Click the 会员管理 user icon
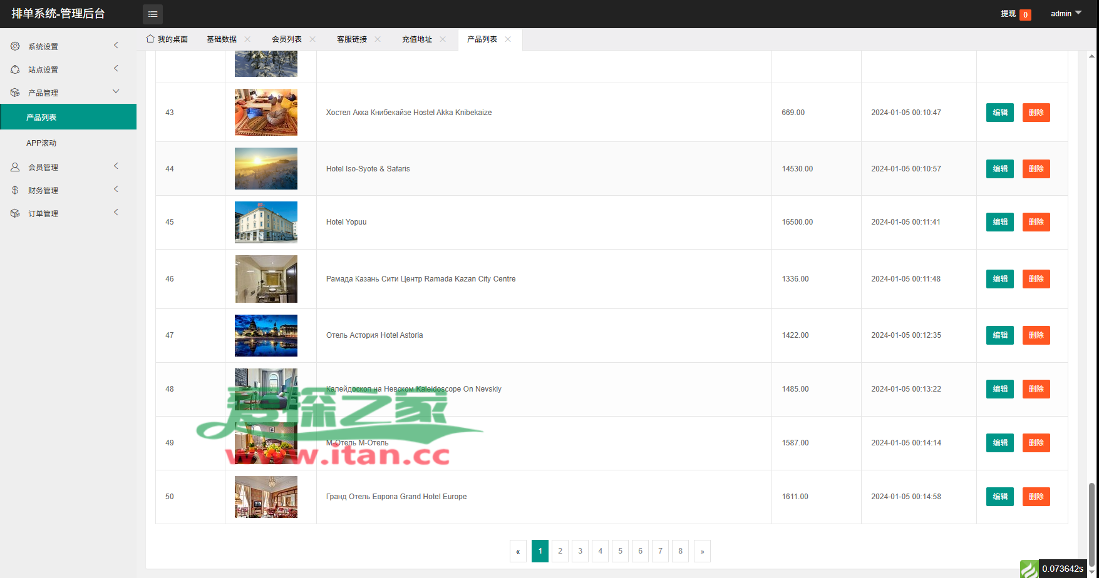Image resolution: width=1099 pixels, height=578 pixels. tap(15, 167)
